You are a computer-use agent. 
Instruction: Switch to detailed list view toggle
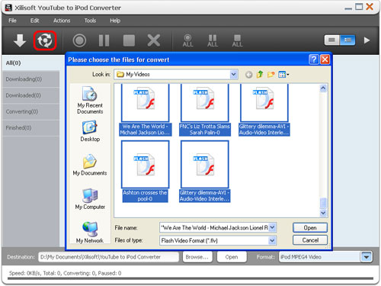[347, 40]
